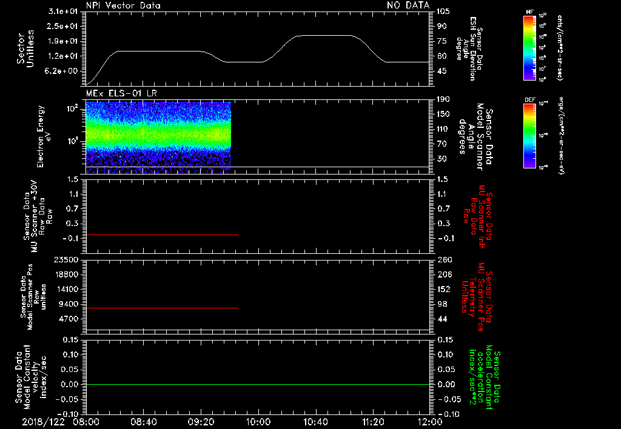Click the 'cnts/(cm**2-sr-sec)' units label
The image size is (621, 429).
560,48
